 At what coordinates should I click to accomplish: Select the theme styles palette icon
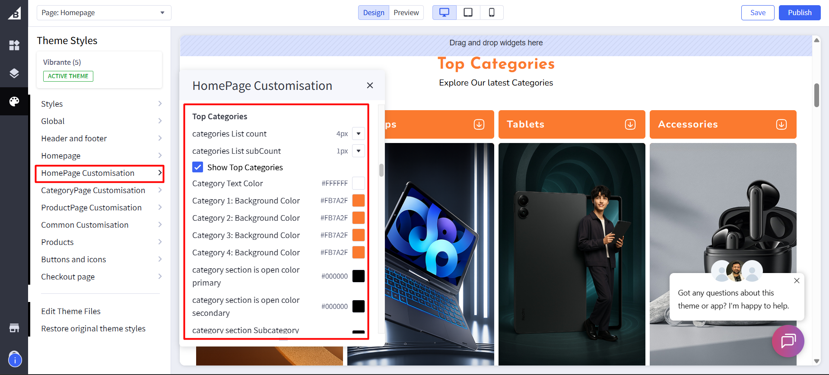(x=14, y=102)
